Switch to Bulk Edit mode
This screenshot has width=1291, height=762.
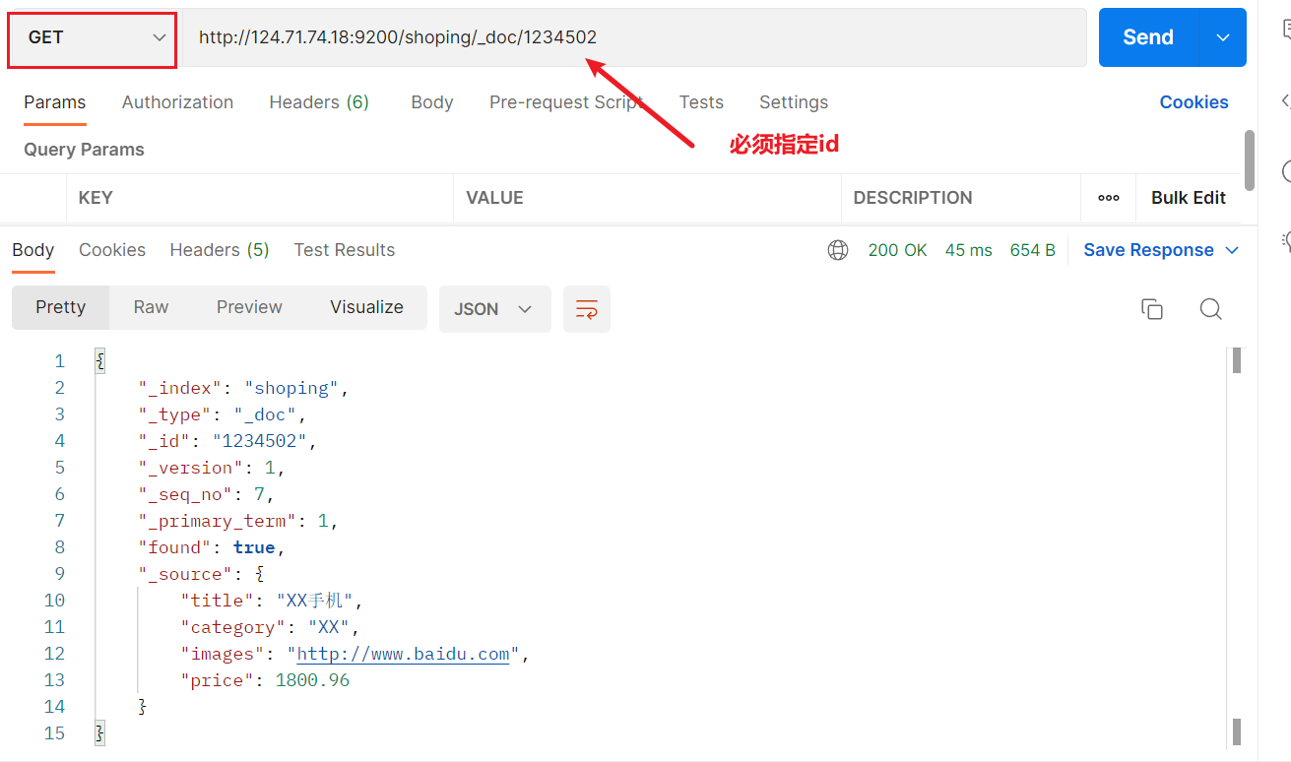pyautogui.click(x=1189, y=198)
